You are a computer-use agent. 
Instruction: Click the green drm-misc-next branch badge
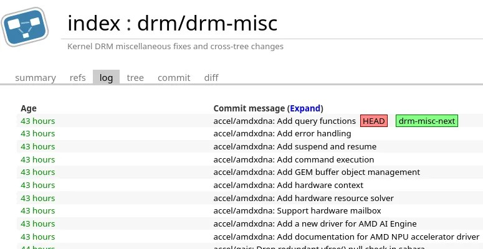pos(427,121)
